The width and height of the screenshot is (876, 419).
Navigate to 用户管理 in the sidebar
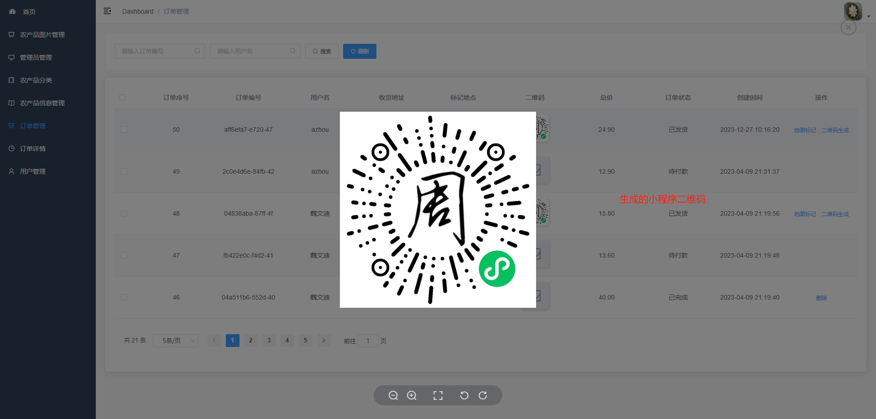pyautogui.click(x=33, y=171)
